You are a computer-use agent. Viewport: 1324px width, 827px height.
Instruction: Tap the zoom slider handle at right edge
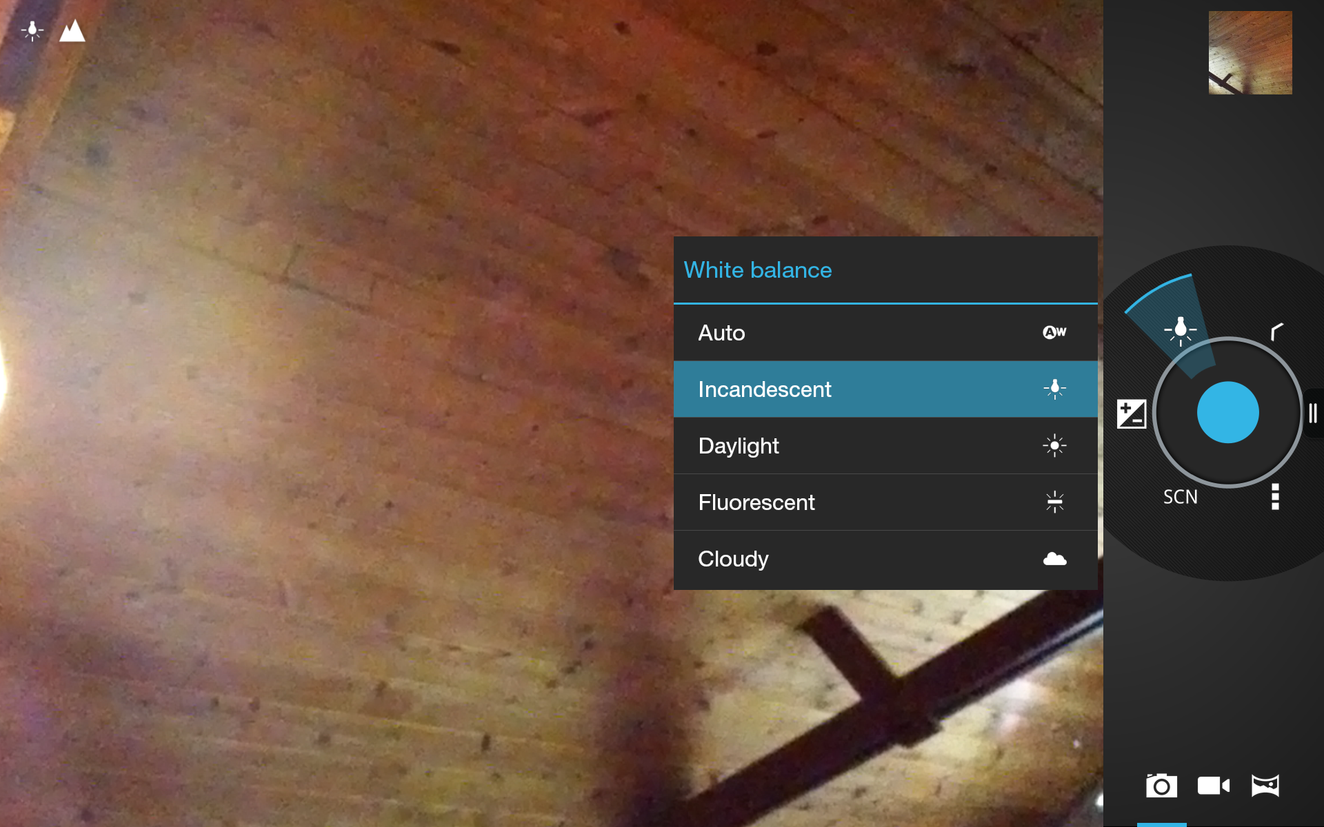[x=1313, y=413]
